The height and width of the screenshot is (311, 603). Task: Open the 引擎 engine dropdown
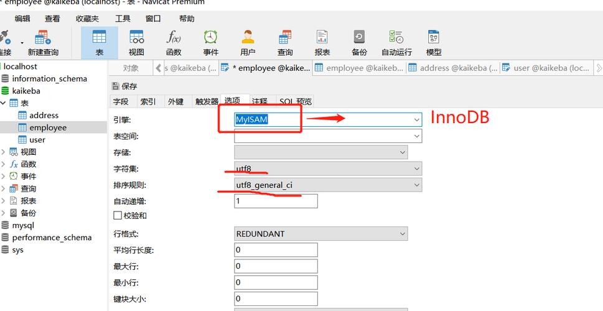pos(417,120)
